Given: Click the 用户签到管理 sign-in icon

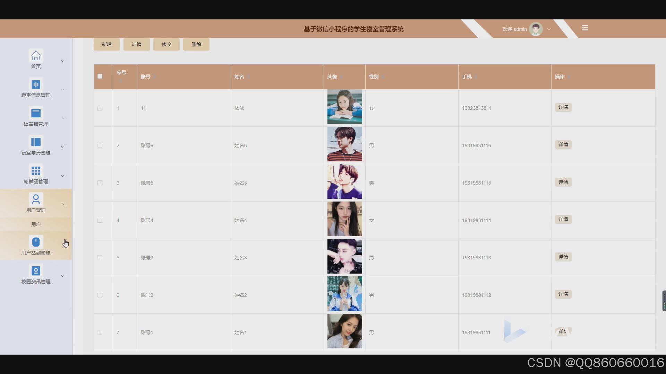Looking at the screenshot, I should (36, 242).
